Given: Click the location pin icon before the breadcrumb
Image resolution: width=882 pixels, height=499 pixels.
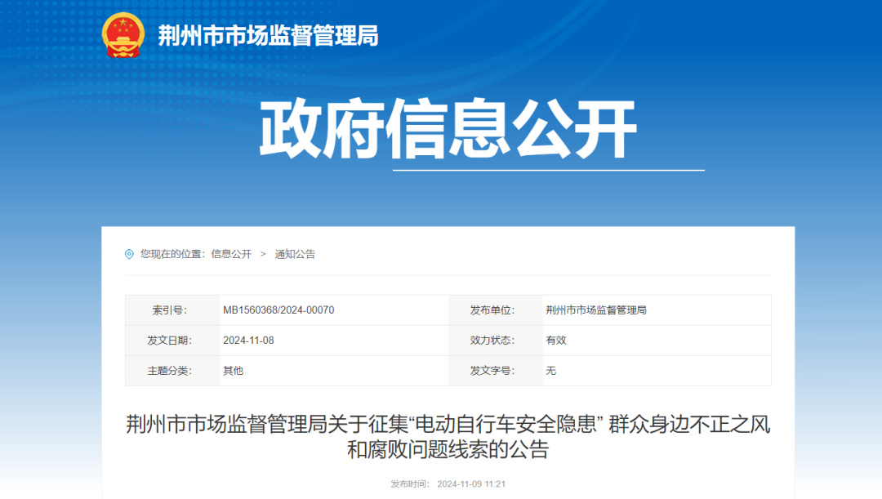Looking at the screenshot, I should click(x=128, y=254).
